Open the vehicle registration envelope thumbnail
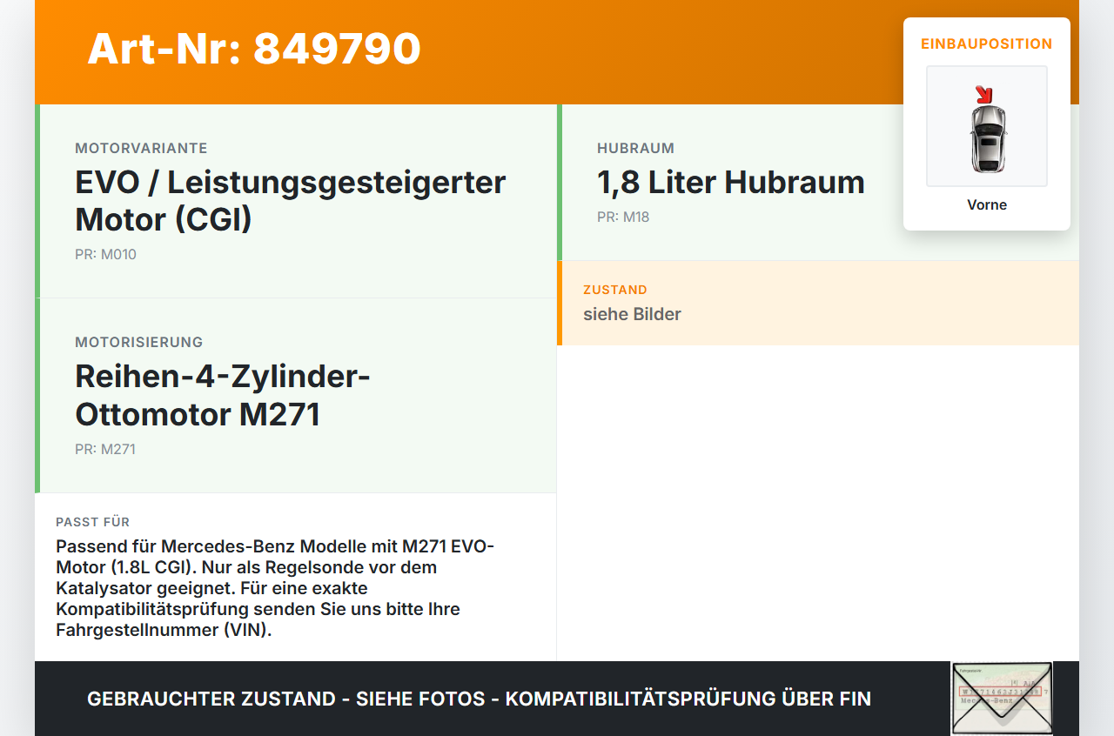This screenshot has height=736, width=1114. pyautogui.click(x=1002, y=699)
